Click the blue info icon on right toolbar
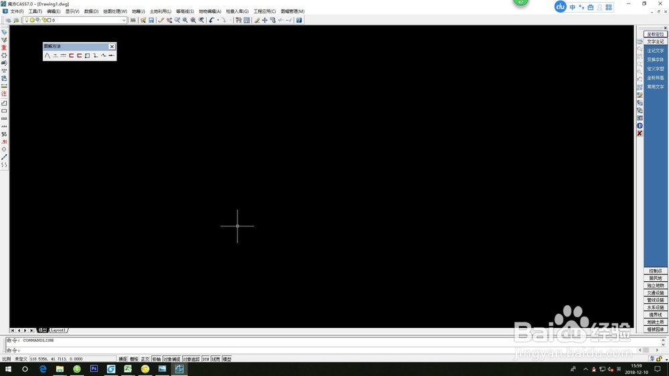 tap(640, 126)
